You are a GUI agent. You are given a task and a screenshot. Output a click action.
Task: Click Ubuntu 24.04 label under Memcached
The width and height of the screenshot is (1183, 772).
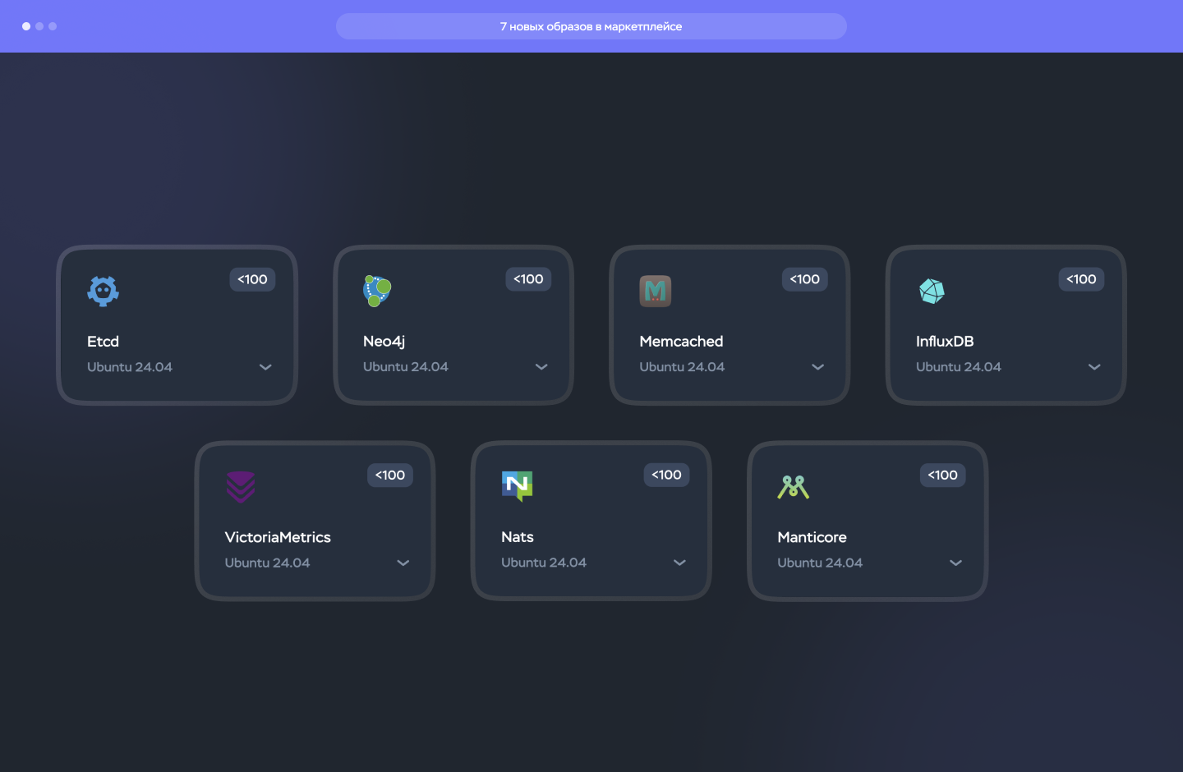tap(683, 367)
